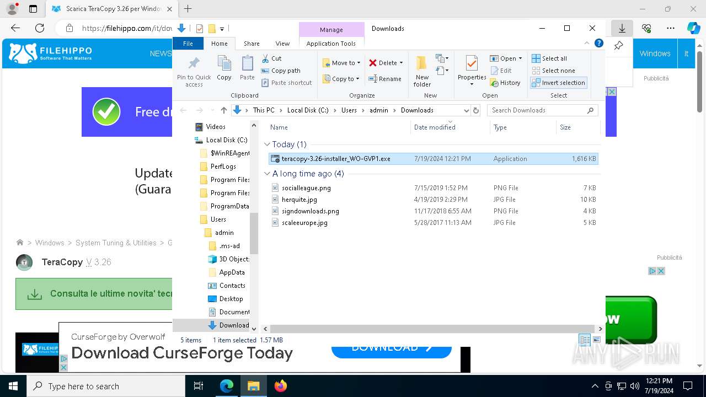The width and height of the screenshot is (706, 397).
Task: Switch to the Home ribbon tab
Action: click(219, 44)
